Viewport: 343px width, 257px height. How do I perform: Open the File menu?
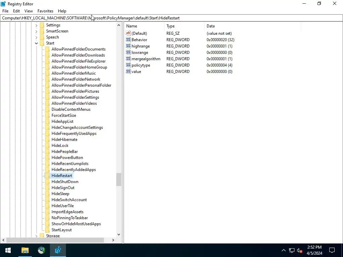coord(5,11)
